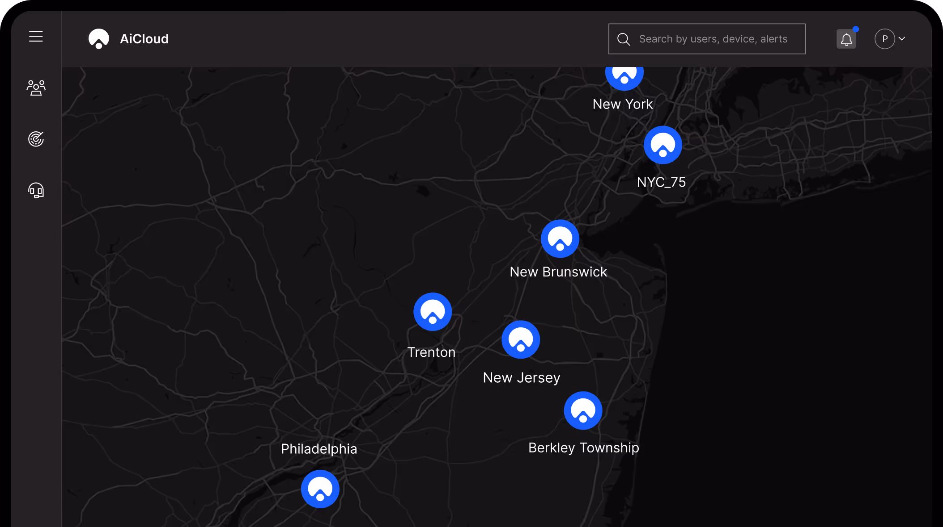Open the notifications bell
Image resolution: width=943 pixels, height=527 pixels.
tap(846, 39)
